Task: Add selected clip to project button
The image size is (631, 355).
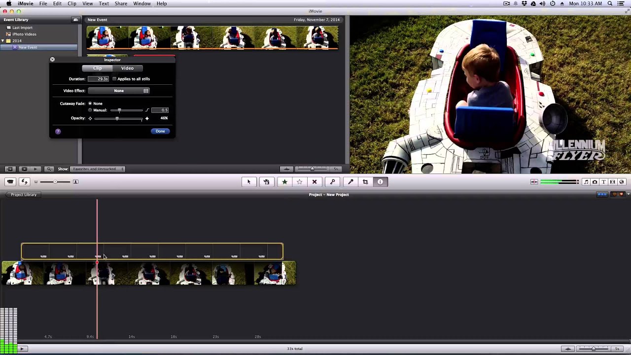Action: click(x=266, y=182)
